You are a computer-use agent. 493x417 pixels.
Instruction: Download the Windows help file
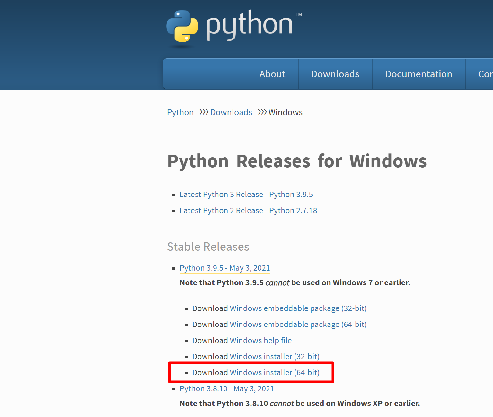(260, 341)
